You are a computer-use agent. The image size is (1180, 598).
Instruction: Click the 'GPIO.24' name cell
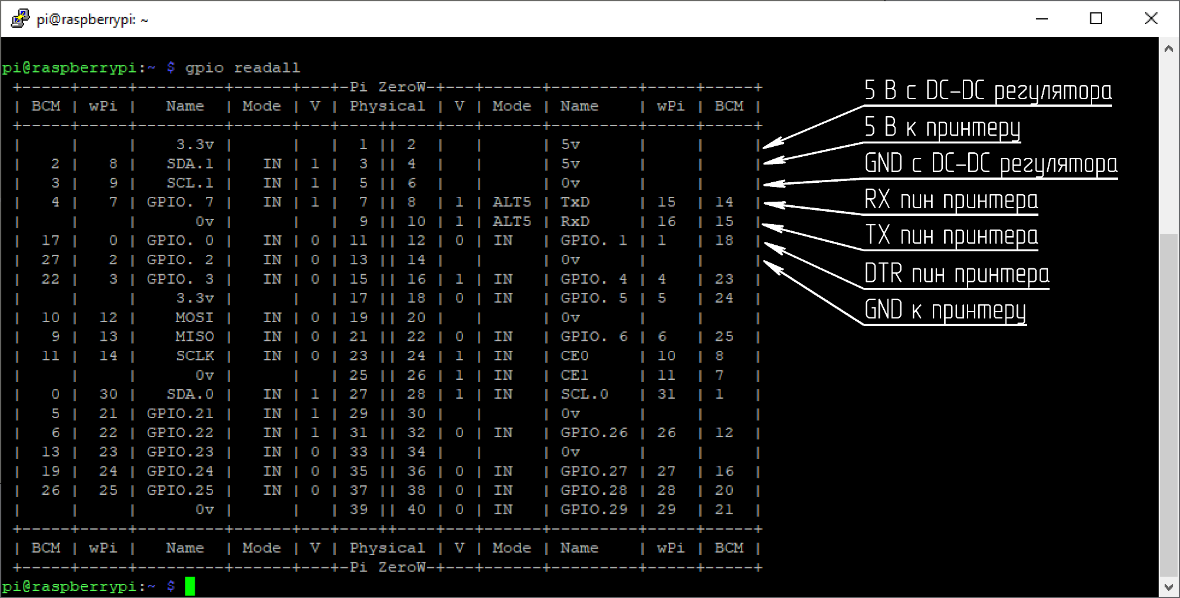(x=180, y=471)
